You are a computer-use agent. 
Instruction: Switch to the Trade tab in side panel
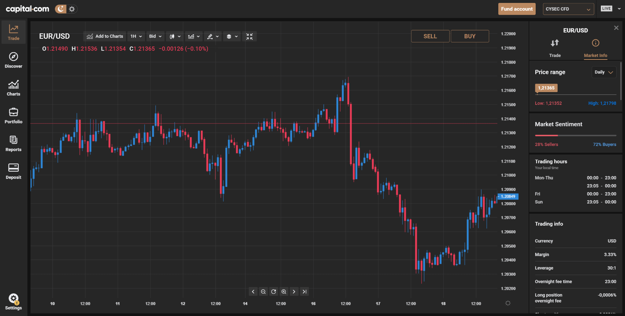555,48
